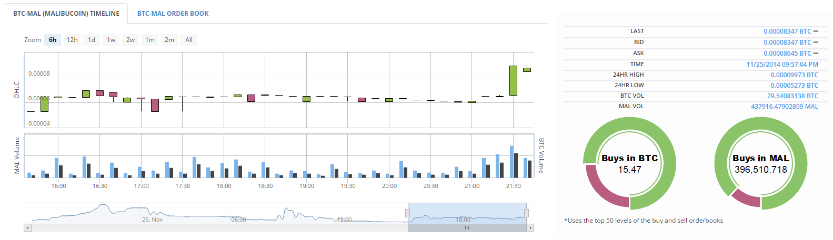
Task: Click the red segment of Buys in MAL donut
Action: [x=747, y=198]
